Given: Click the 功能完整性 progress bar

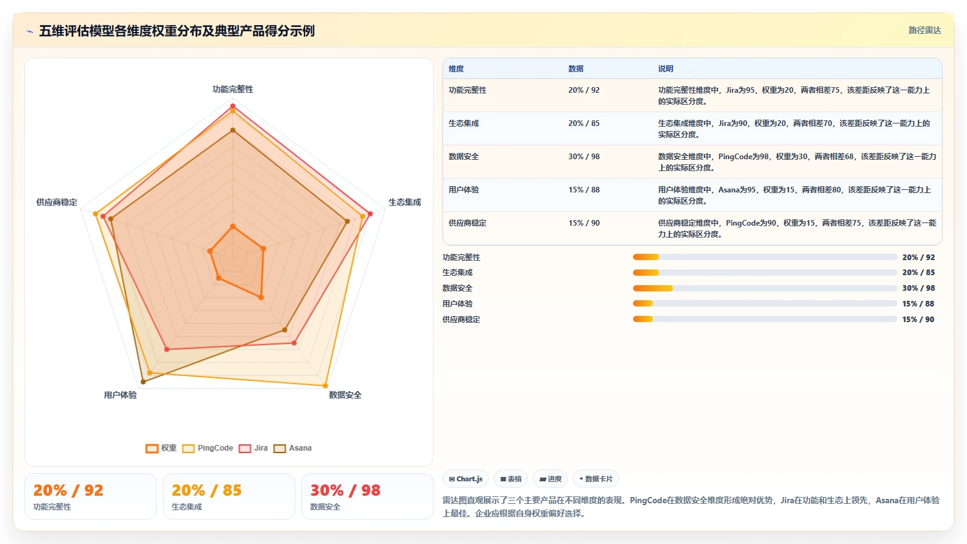Looking at the screenshot, I should (x=765, y=257).
